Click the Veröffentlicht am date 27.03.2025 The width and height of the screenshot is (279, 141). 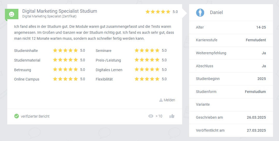256,130
